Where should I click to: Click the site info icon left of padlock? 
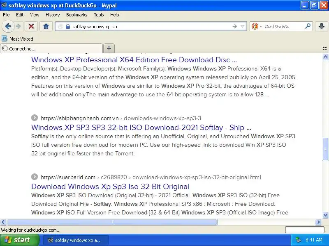pos(60,27)
